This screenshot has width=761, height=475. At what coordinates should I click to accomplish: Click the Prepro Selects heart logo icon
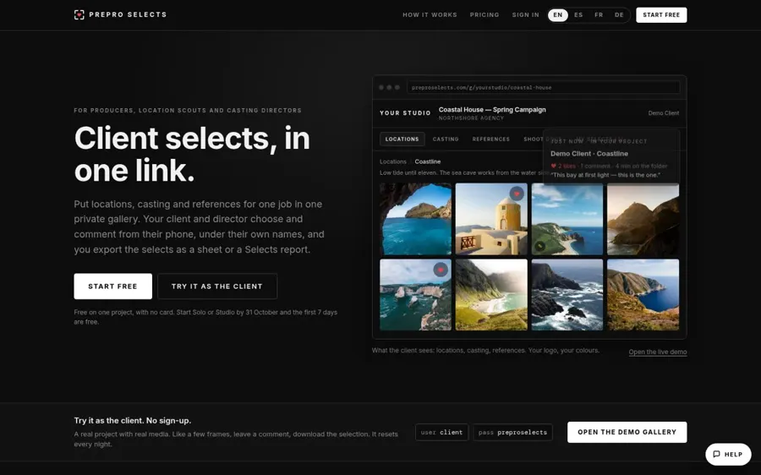(79, 14)
